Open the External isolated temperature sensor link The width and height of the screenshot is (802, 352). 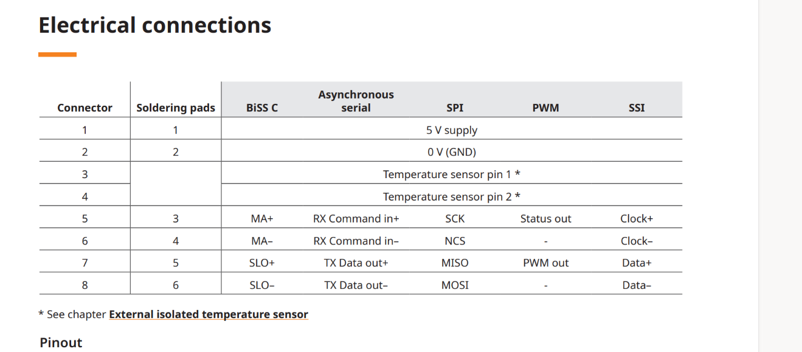point(209,314)
